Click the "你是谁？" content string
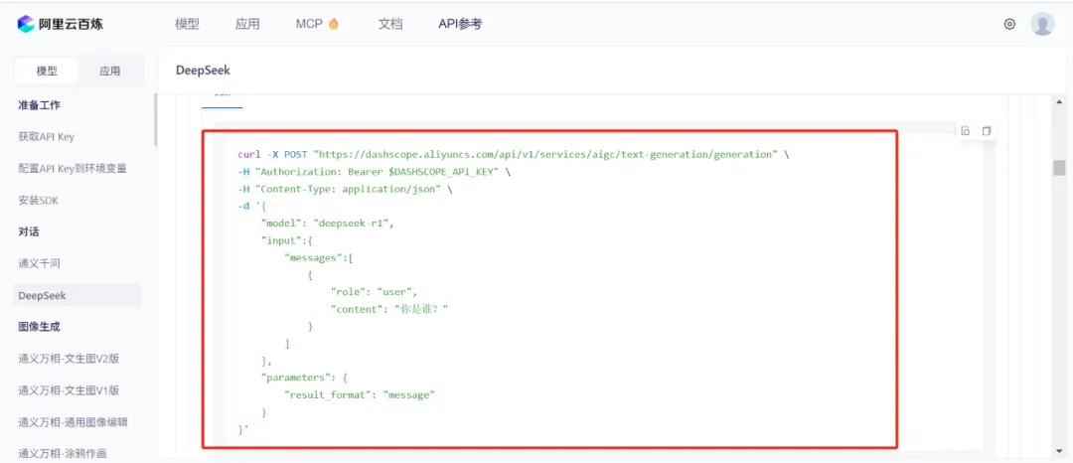The height and width of the screenshot is (463, 1073). [x=421, y=310]
